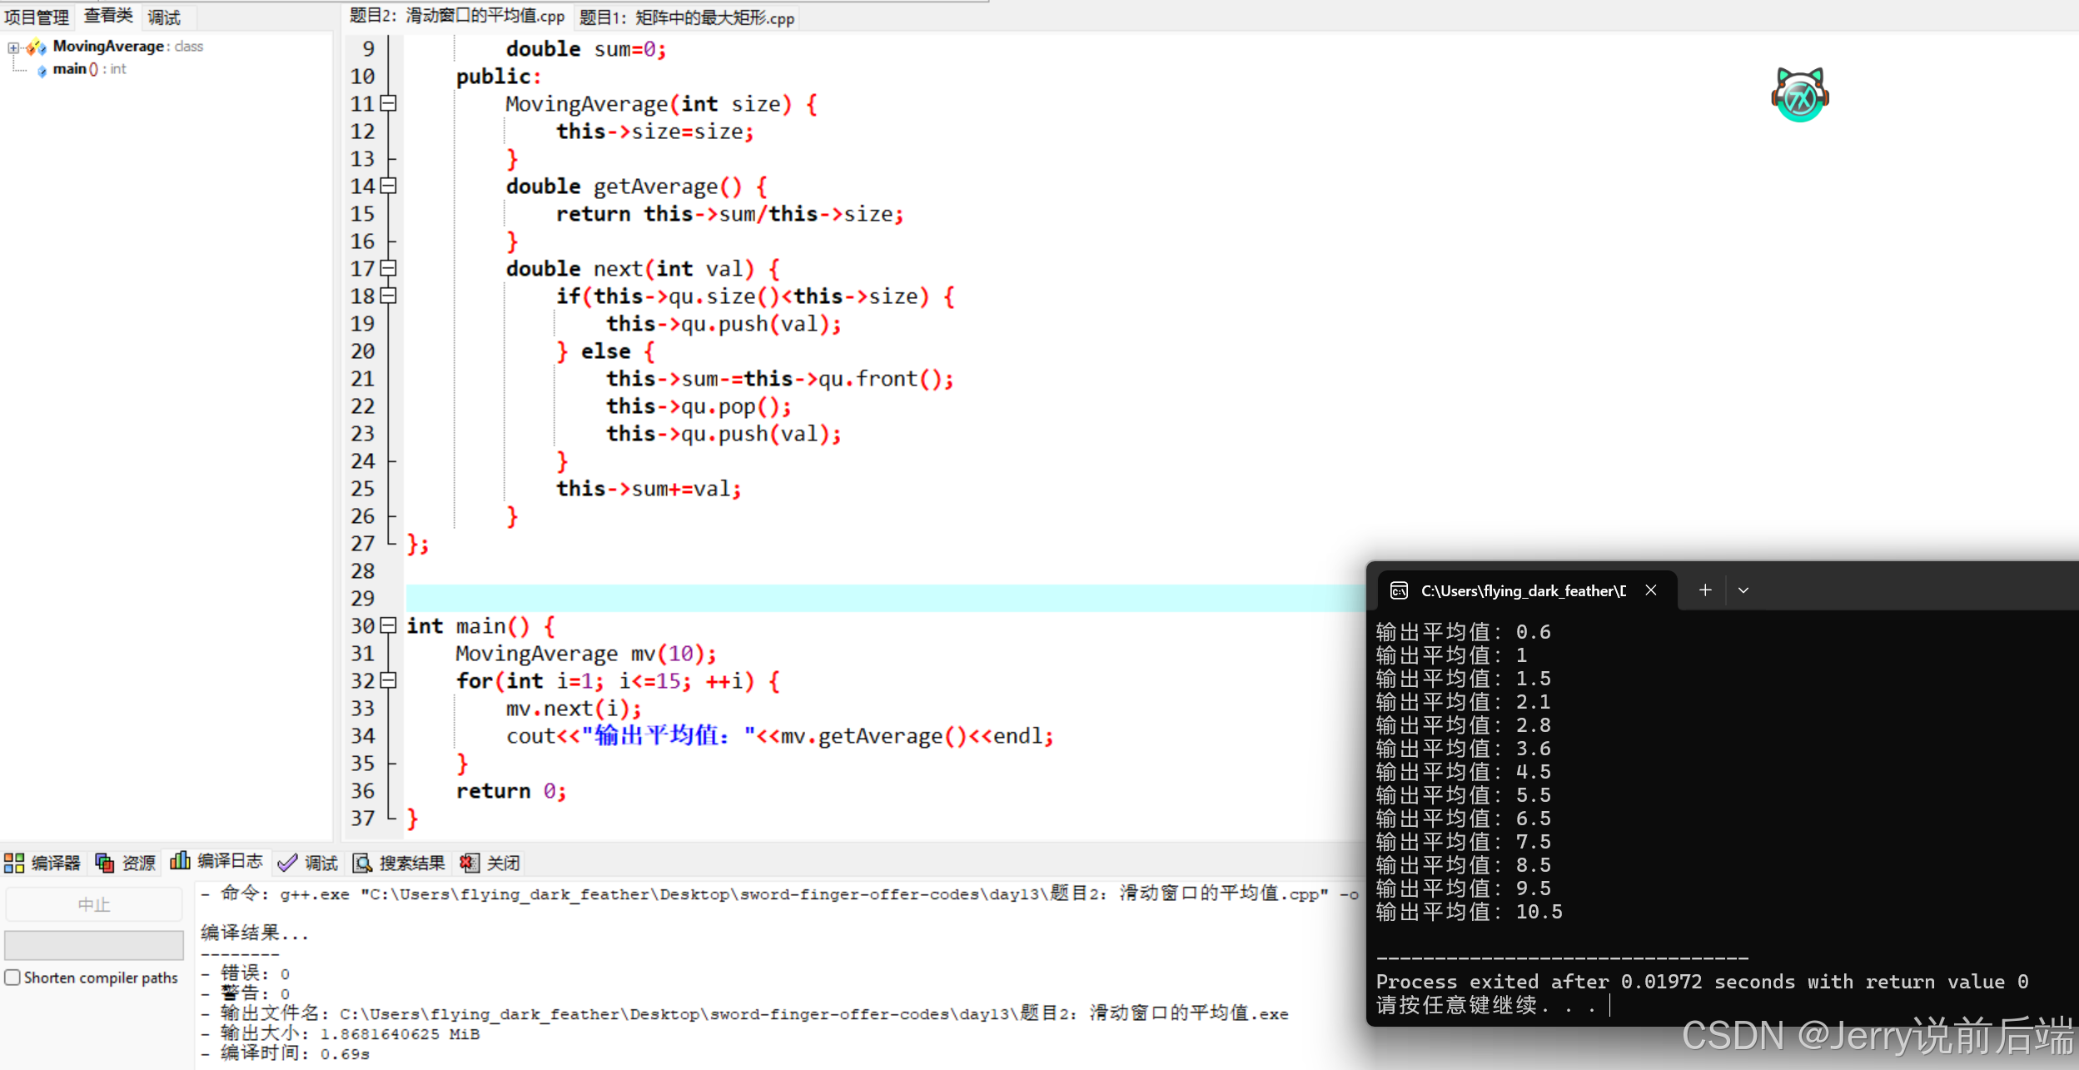
Task: Collapse the main function fold at line 30
Action: click(x=388, y=625)
